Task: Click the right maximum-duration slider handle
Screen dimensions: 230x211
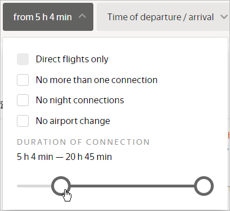Action: tap(204, 186)
